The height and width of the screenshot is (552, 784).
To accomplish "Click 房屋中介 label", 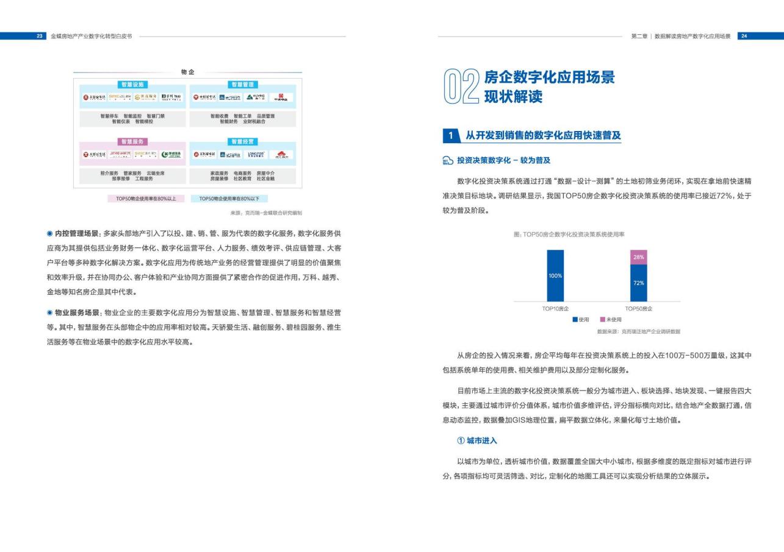I will point(266,173).
